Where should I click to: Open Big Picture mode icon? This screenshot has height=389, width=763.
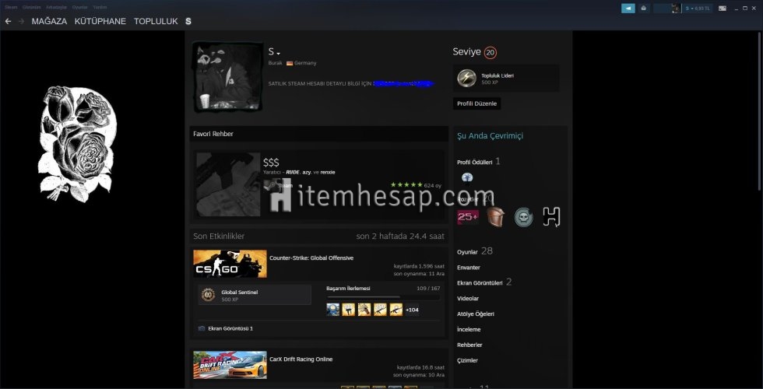(x=723, y=8)
